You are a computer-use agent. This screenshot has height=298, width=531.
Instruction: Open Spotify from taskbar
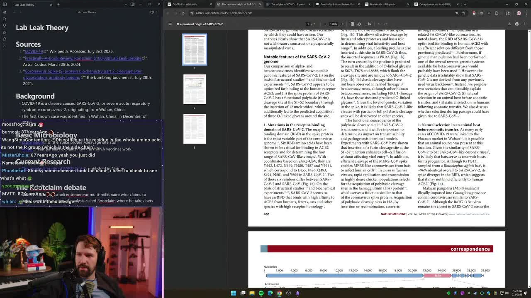261,293
